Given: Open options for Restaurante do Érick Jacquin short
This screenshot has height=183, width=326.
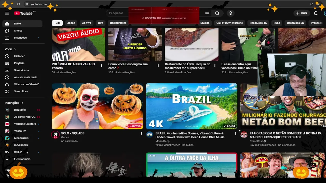Looking at the screenshot, I should tap(215, 66).
